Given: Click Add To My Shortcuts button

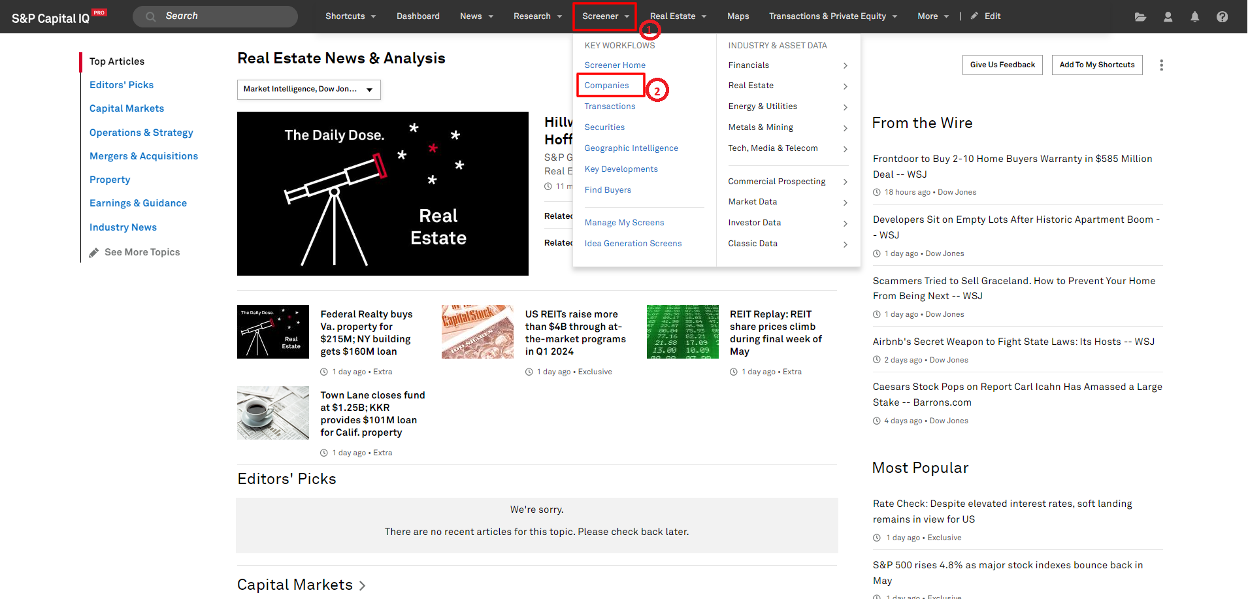Looking at the screenshot, I should (x=1097, y=65).
